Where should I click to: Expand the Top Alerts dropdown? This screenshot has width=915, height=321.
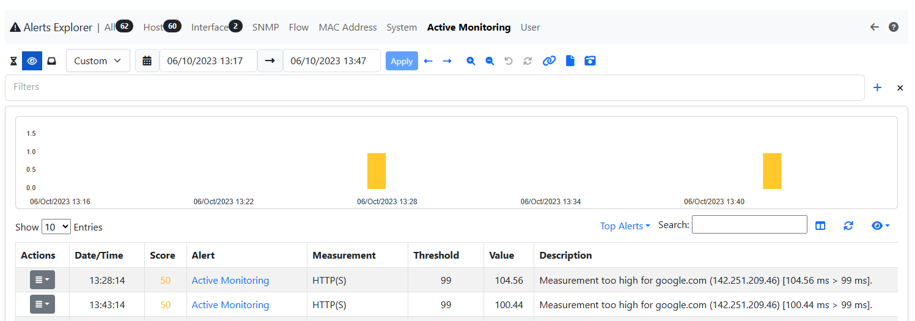625,226
